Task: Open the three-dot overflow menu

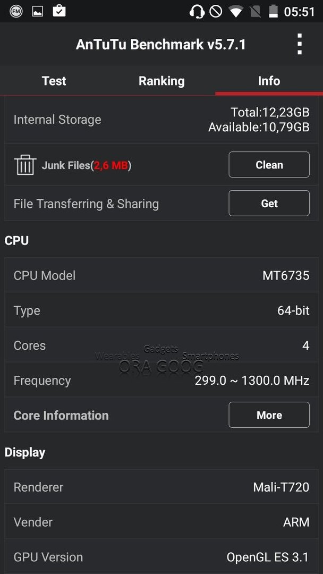Action: click(300, 44)
